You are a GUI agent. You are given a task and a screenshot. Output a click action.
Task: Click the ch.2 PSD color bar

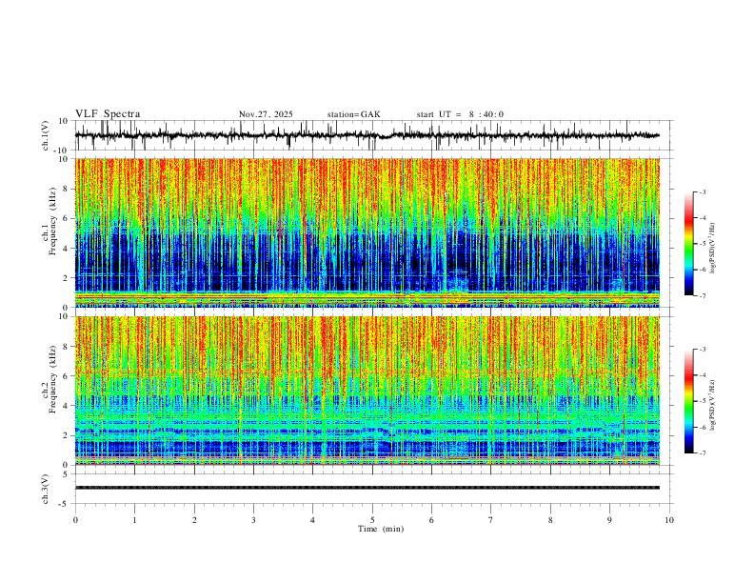point(688,401)
